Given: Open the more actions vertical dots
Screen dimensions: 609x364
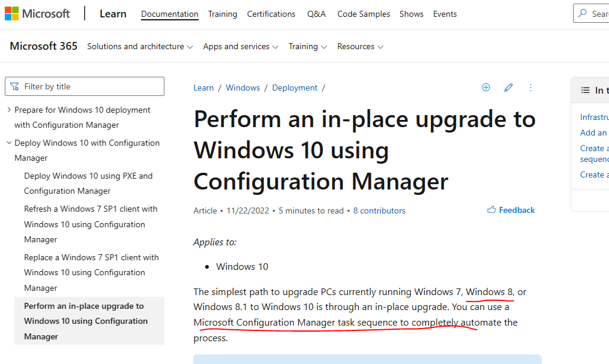Looking at the screenshot, I should [530, 88].
